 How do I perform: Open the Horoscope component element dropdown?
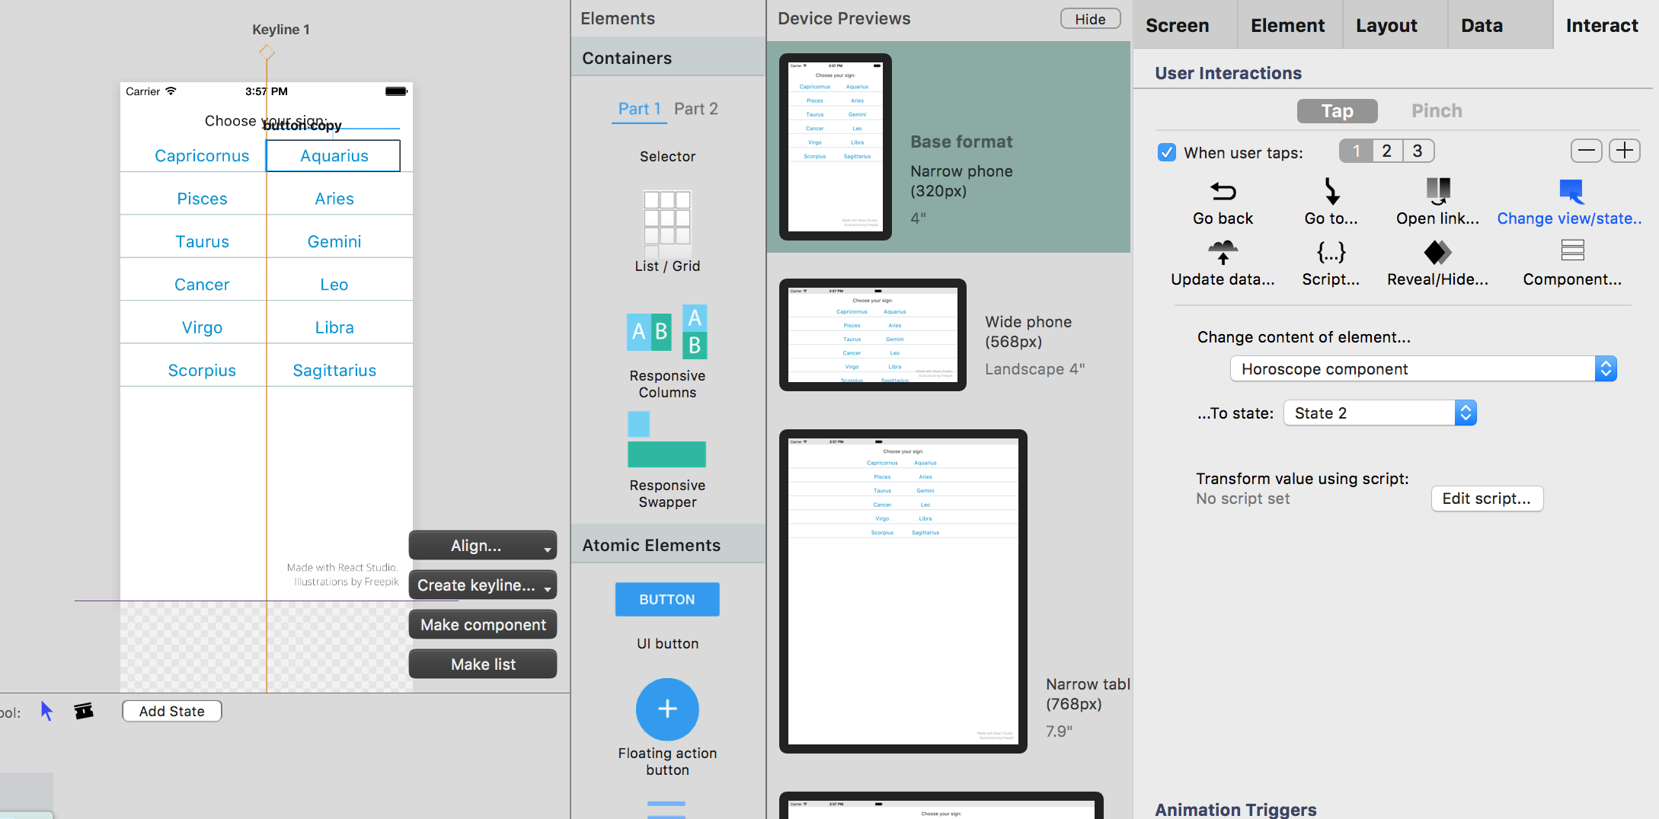(x=1423, y=369)
